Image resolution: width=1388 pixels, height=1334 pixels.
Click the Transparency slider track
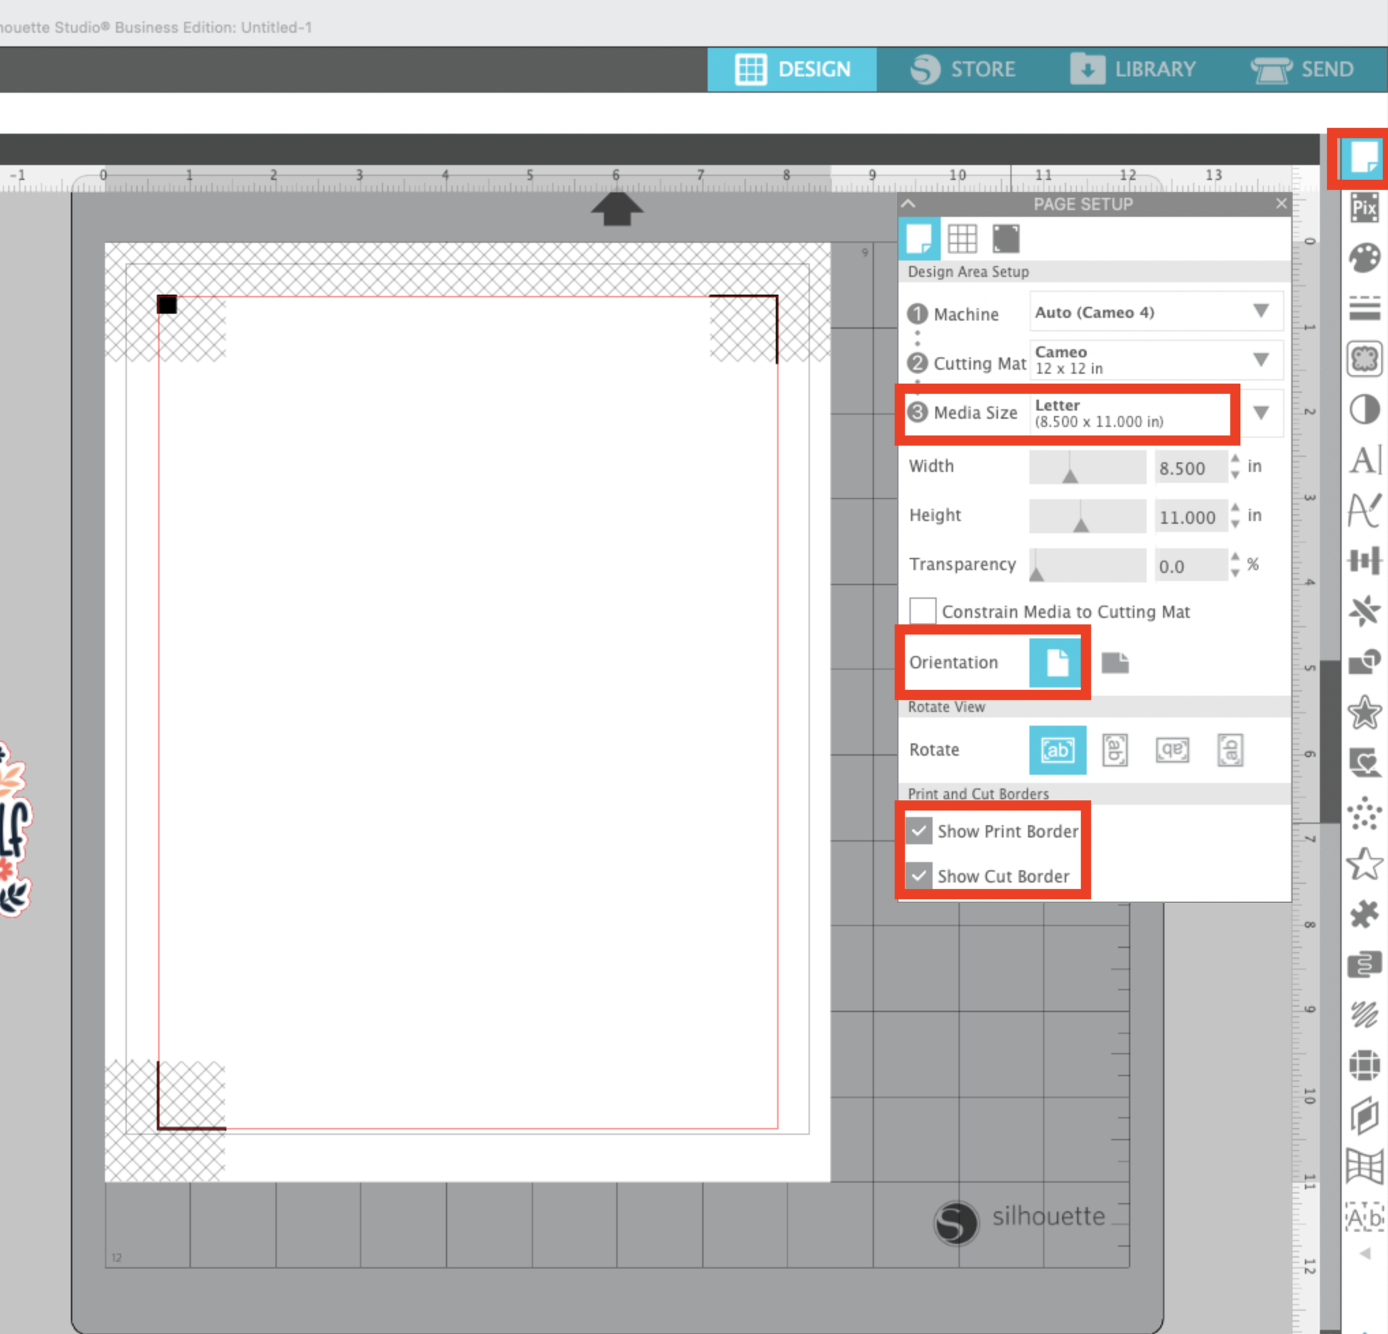[1087, 565]
